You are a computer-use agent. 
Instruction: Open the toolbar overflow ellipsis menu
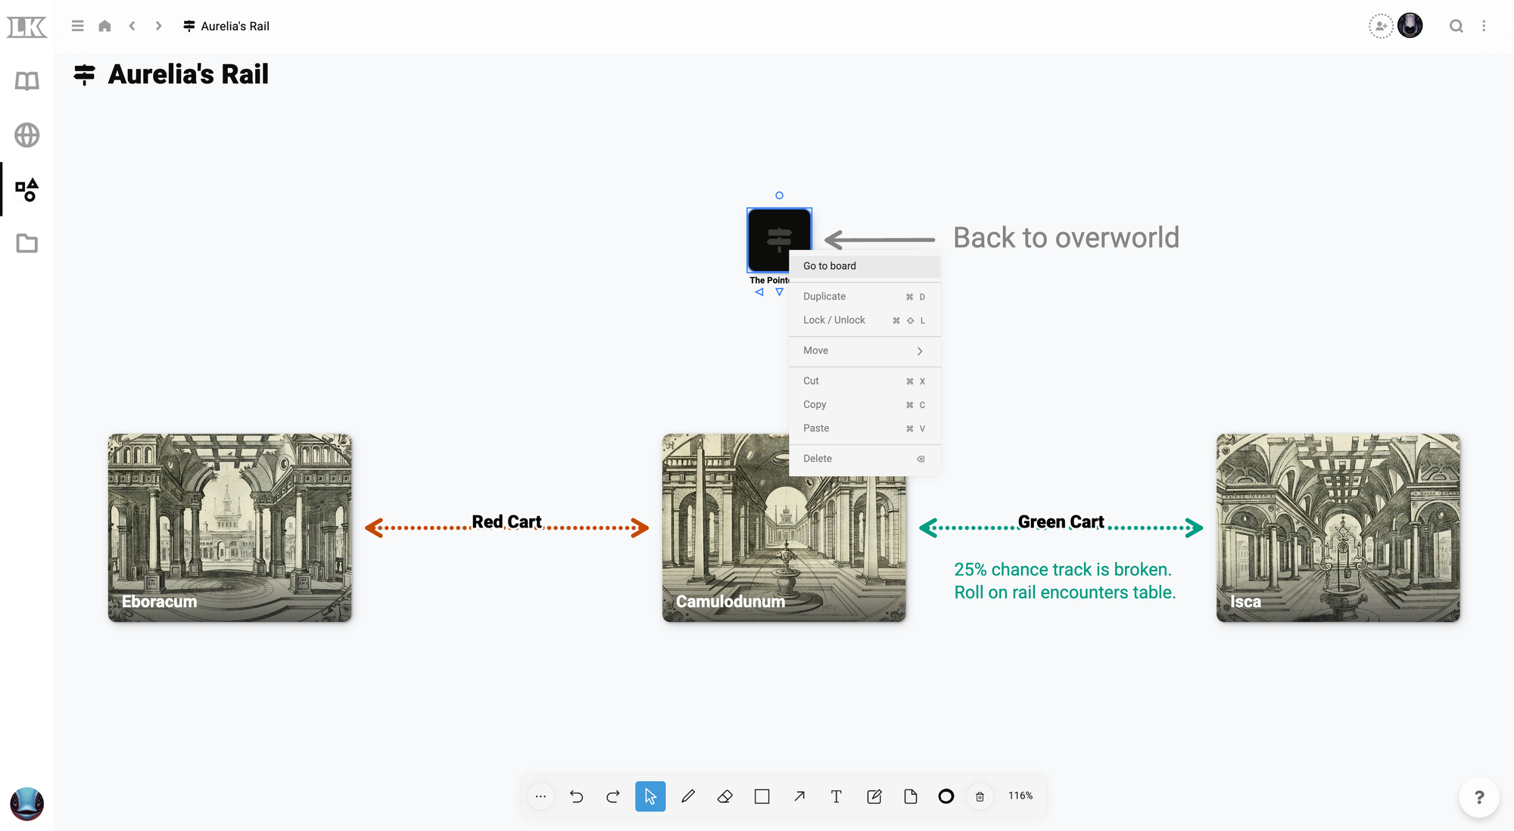(540, 796)
